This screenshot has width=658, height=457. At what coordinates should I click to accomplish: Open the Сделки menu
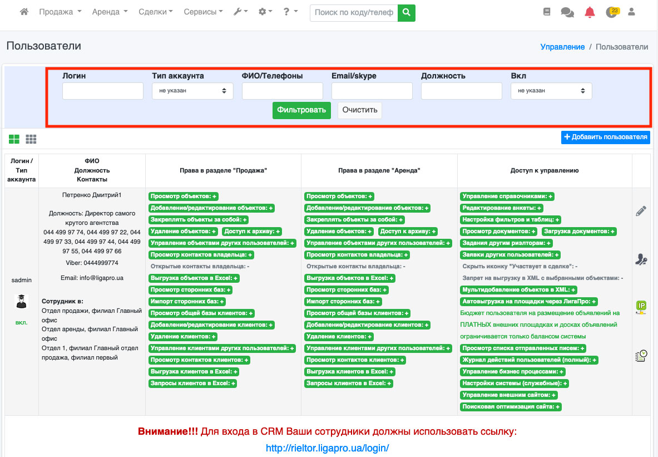pos(155,12)
